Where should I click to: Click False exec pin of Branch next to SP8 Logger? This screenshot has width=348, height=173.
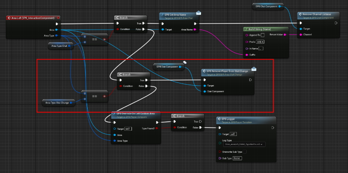[201, 127]
